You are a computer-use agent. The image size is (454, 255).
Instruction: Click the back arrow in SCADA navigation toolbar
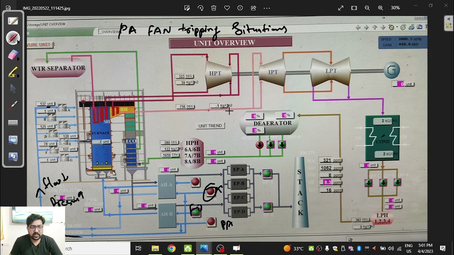[358, 27]
